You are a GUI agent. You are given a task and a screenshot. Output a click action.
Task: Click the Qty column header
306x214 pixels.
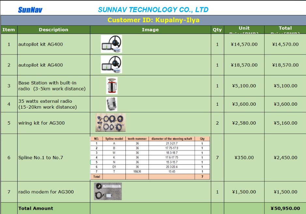click(217, 30)
